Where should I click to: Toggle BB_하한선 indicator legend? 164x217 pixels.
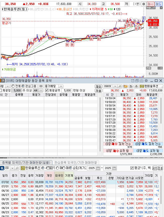81,9
